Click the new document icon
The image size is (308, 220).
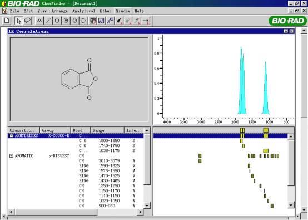pyautogui.click(x=7, y=21)
